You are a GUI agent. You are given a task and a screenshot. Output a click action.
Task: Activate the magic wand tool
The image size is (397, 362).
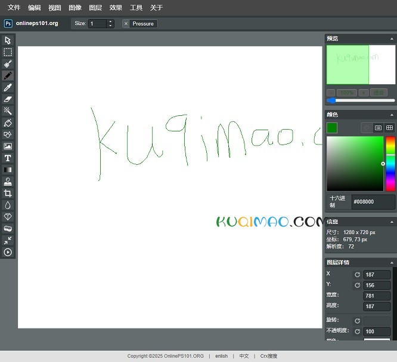click(8, 111)
